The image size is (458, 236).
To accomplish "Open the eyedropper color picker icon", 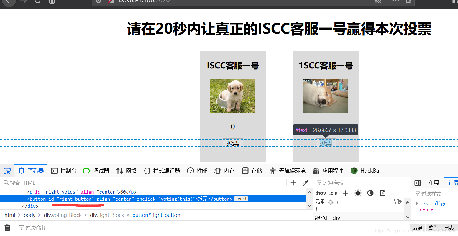I will tap(306, 183).
